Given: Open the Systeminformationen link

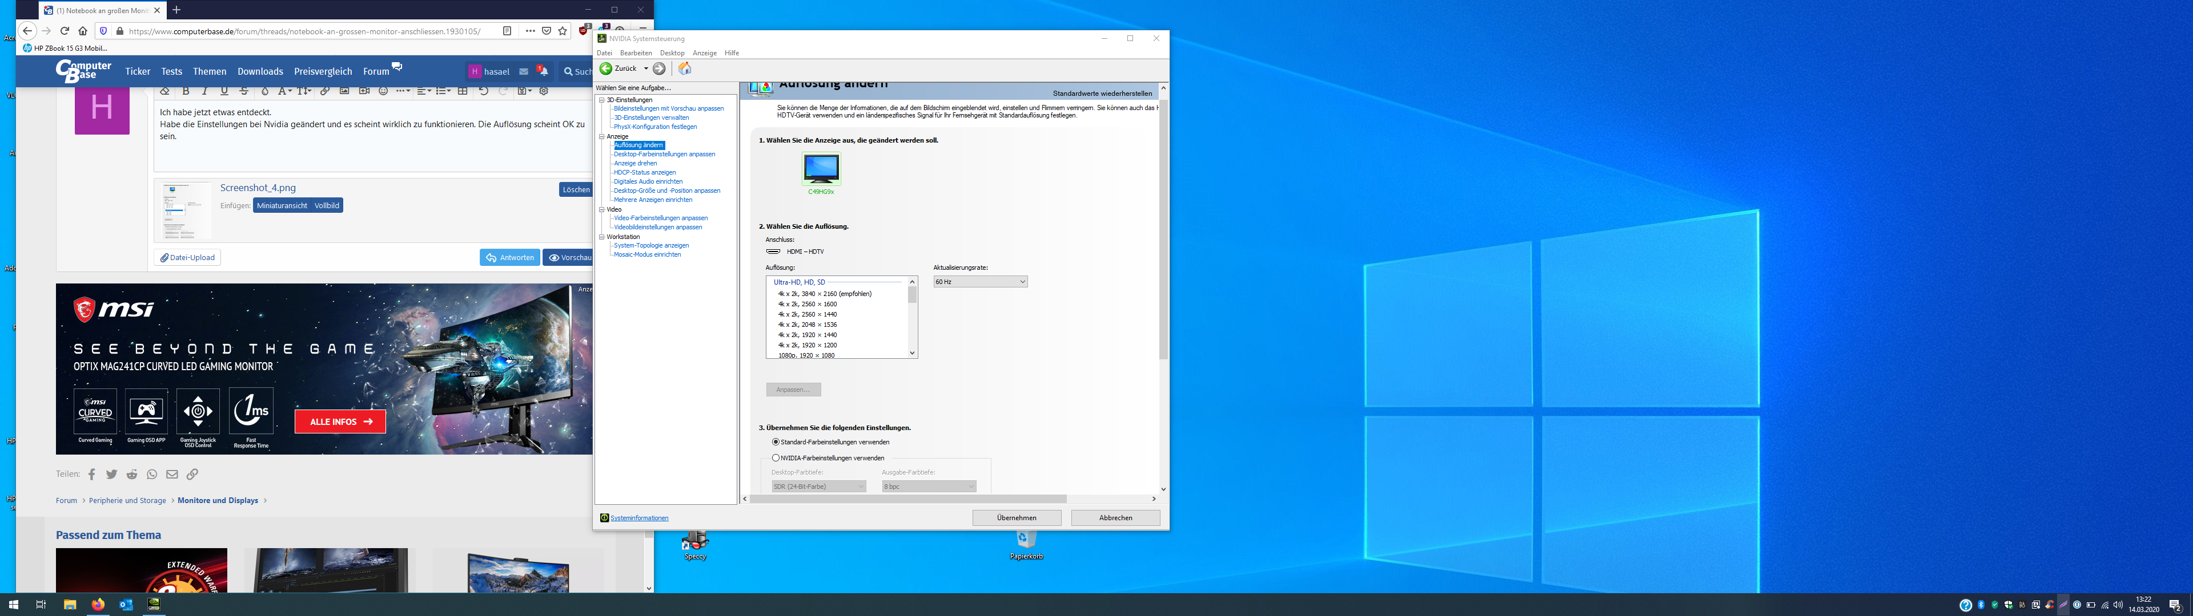Looking at the screenshot, I should 638,518.
